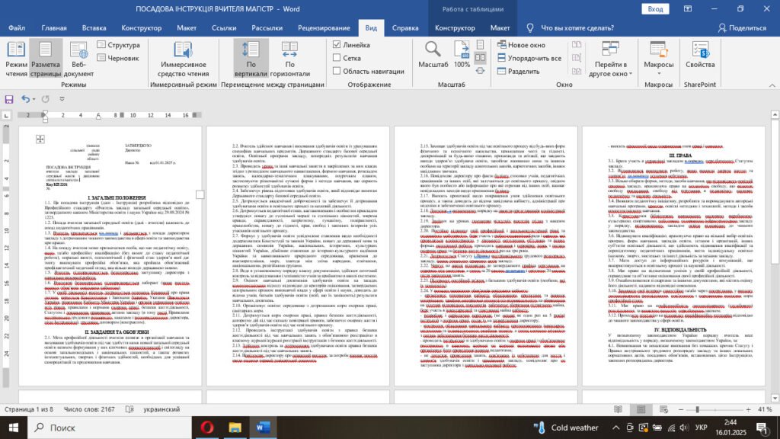Undo the last action
The height and width of the screenshot is (439, 780).
coord(25,99)
